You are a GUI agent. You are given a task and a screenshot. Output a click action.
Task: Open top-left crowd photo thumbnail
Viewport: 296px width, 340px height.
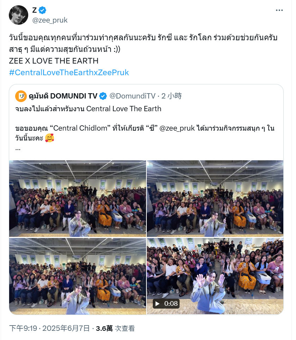[78, 198]
